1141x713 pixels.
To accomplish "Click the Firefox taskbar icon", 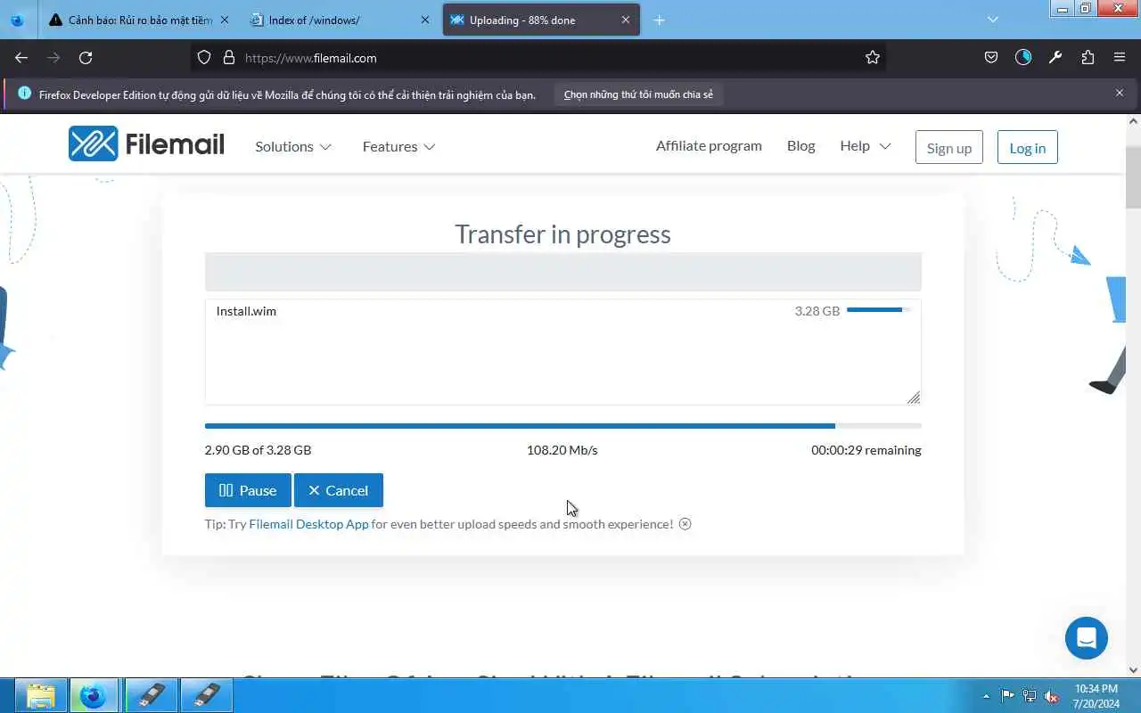I will pos(94,695).
